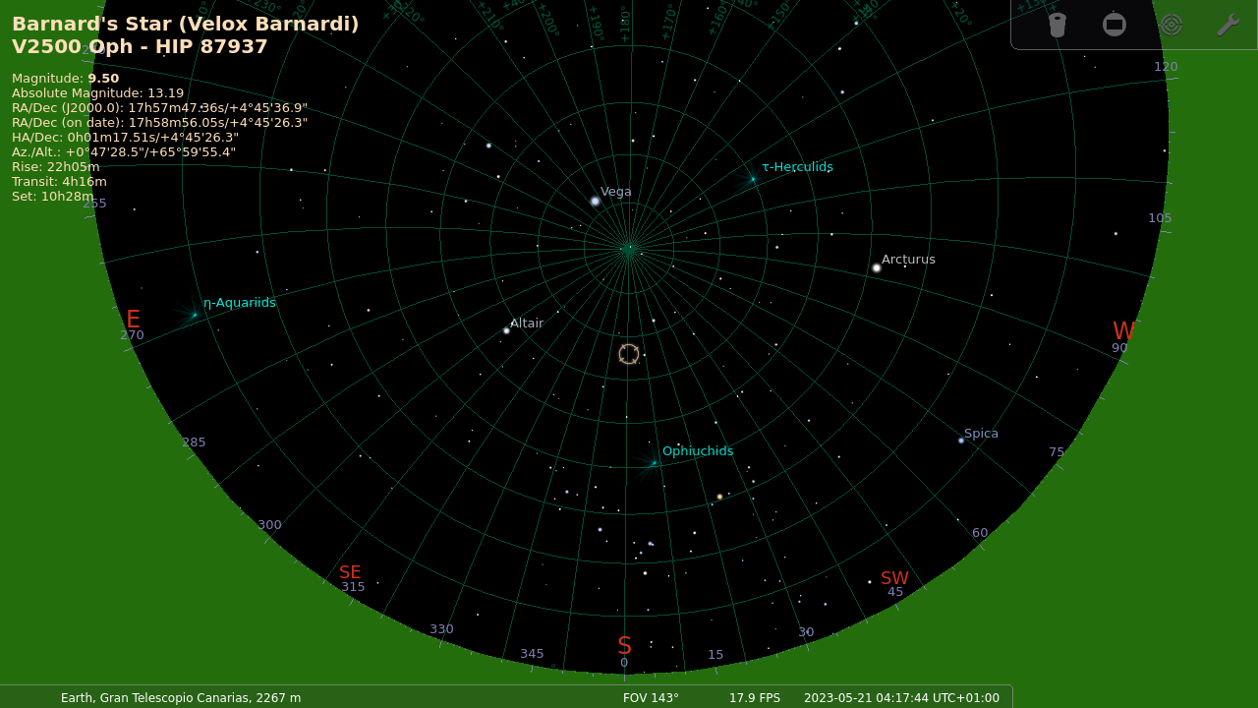Click the 120 azimuth label
The width and height of the screenshot is (1258, 708).
(x=1166, y=67)
